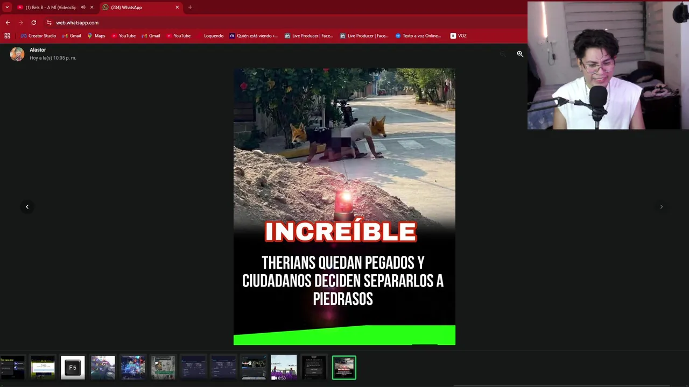
Task: Go to the previous media item
Action: point(27,207)
